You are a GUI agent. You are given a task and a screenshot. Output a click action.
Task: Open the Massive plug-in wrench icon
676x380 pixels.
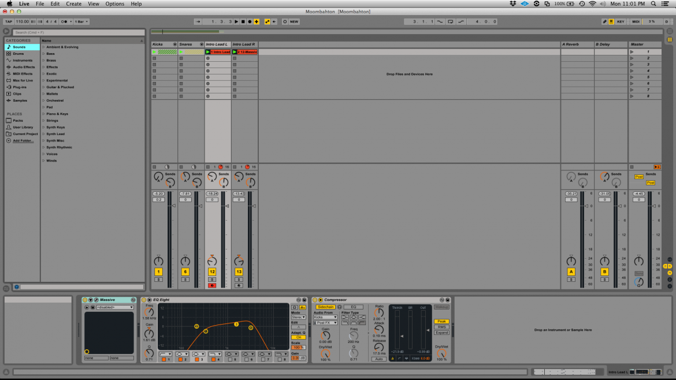click(x=96, y=300)
